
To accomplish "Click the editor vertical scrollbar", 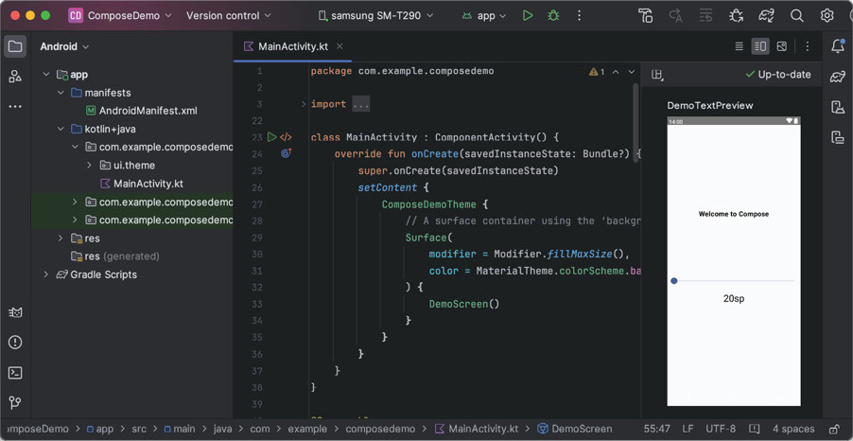I will pos(635,122).
